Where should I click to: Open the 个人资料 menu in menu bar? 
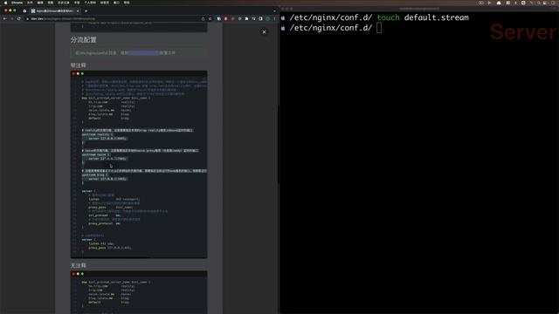coord(90,3)
